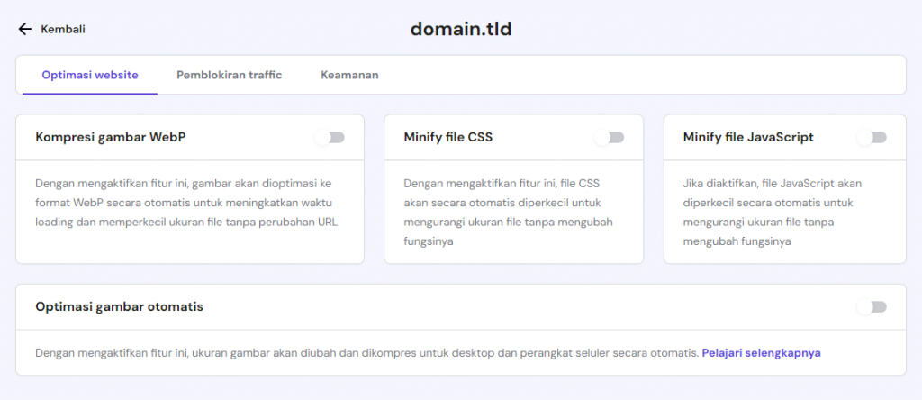The width and height of the screenshot is (922, 400).
Task: Click the domain.tld page title
Action: point(461,29)
